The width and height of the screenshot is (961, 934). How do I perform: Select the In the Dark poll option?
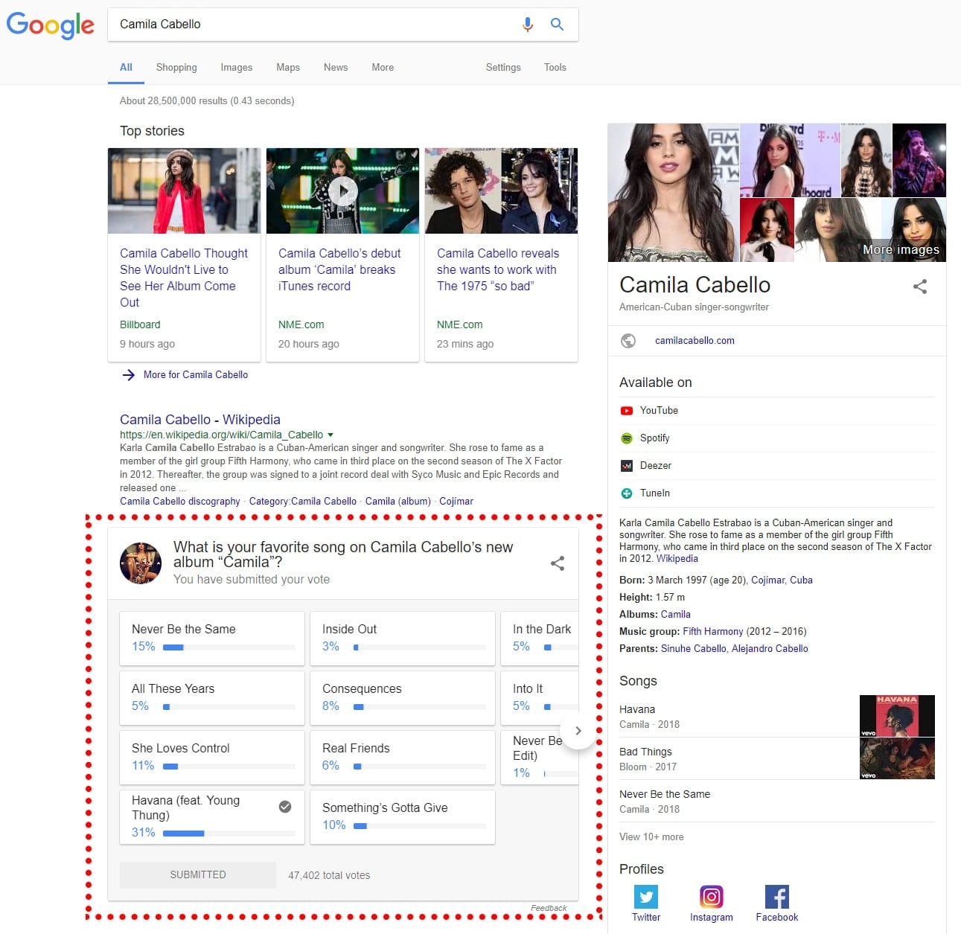point(540,639)
